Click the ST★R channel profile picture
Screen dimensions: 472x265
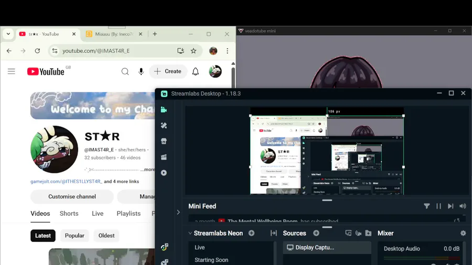[54, 149]
